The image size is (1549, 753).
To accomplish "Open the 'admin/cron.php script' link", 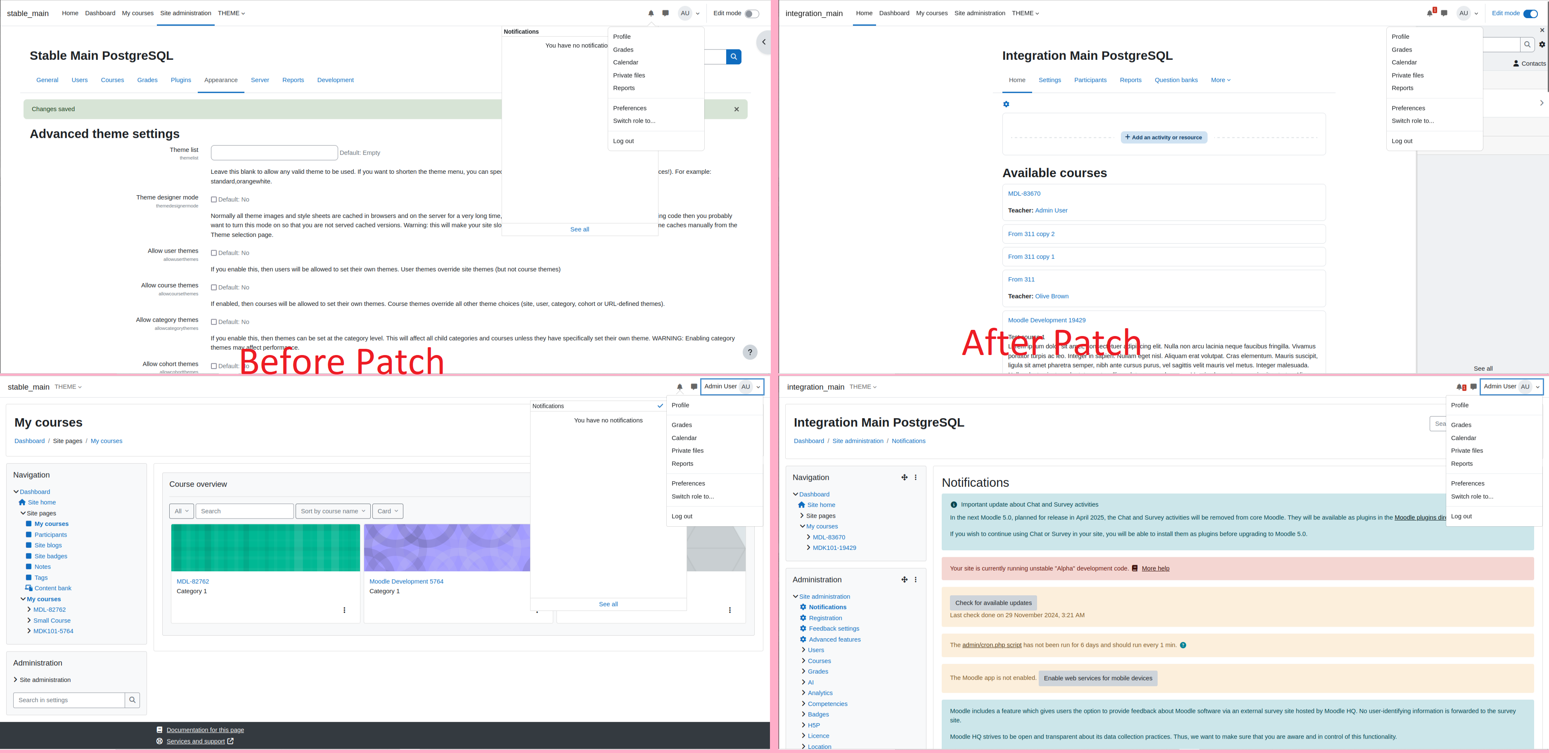I will [x=992, y=645].
